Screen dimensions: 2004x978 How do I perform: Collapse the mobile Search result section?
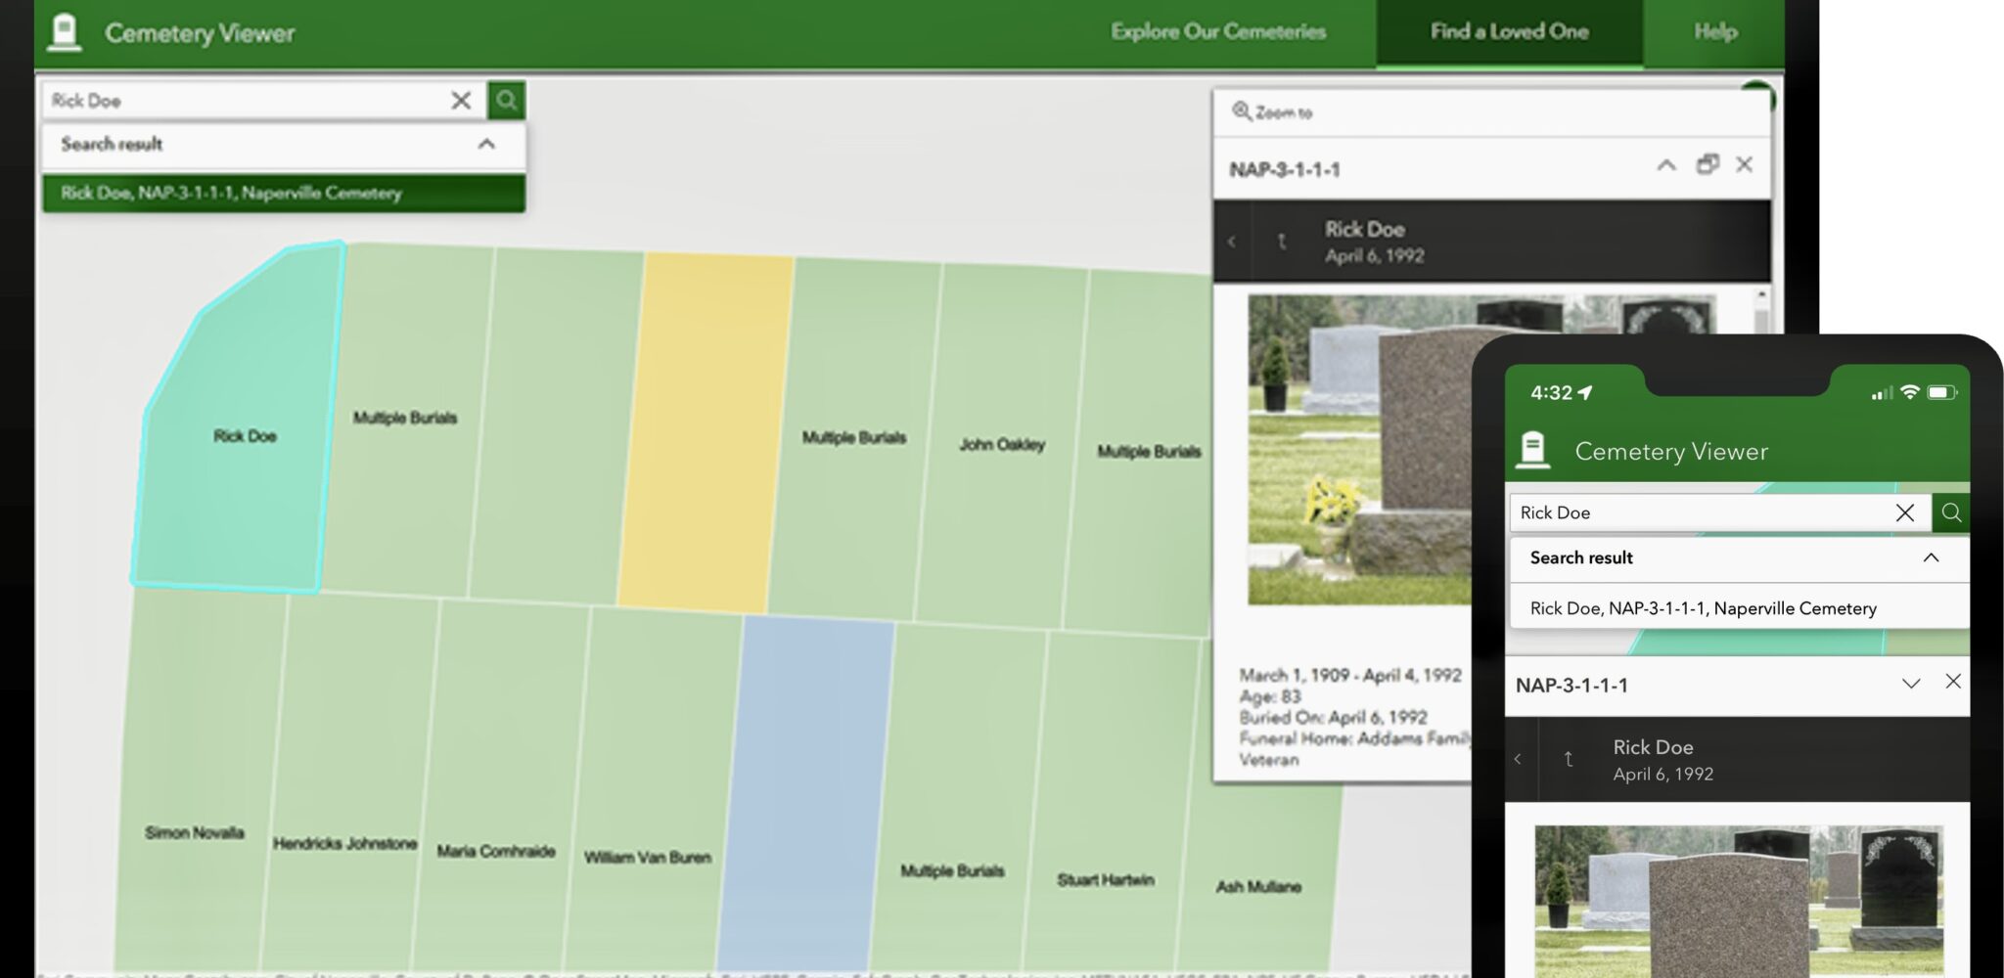click(x=1933, y=557)
